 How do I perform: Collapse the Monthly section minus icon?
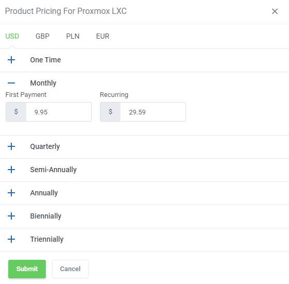point(11,83)
